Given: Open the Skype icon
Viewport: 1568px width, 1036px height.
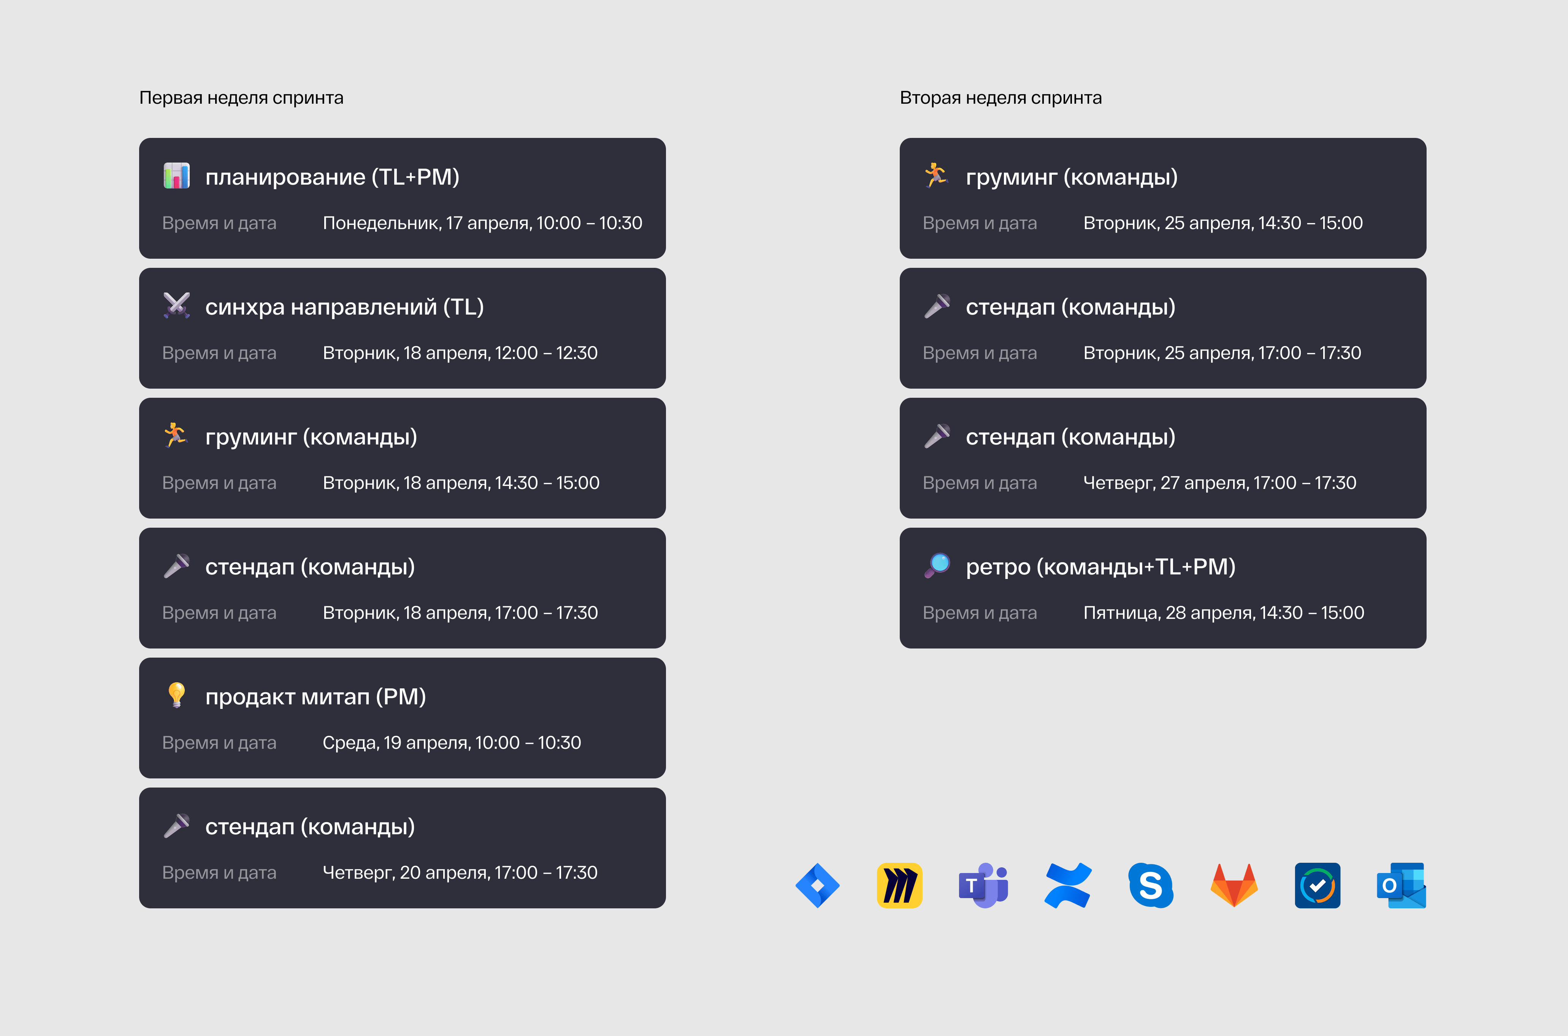Looking at the screenshot, I should tap(1151, 885).
